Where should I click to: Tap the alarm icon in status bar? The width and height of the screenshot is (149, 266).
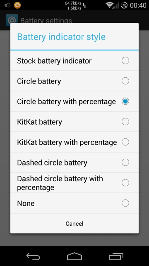coord(7,5)
